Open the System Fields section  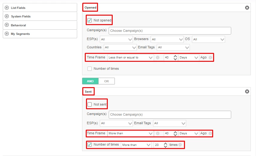click(x=40, y=16)
